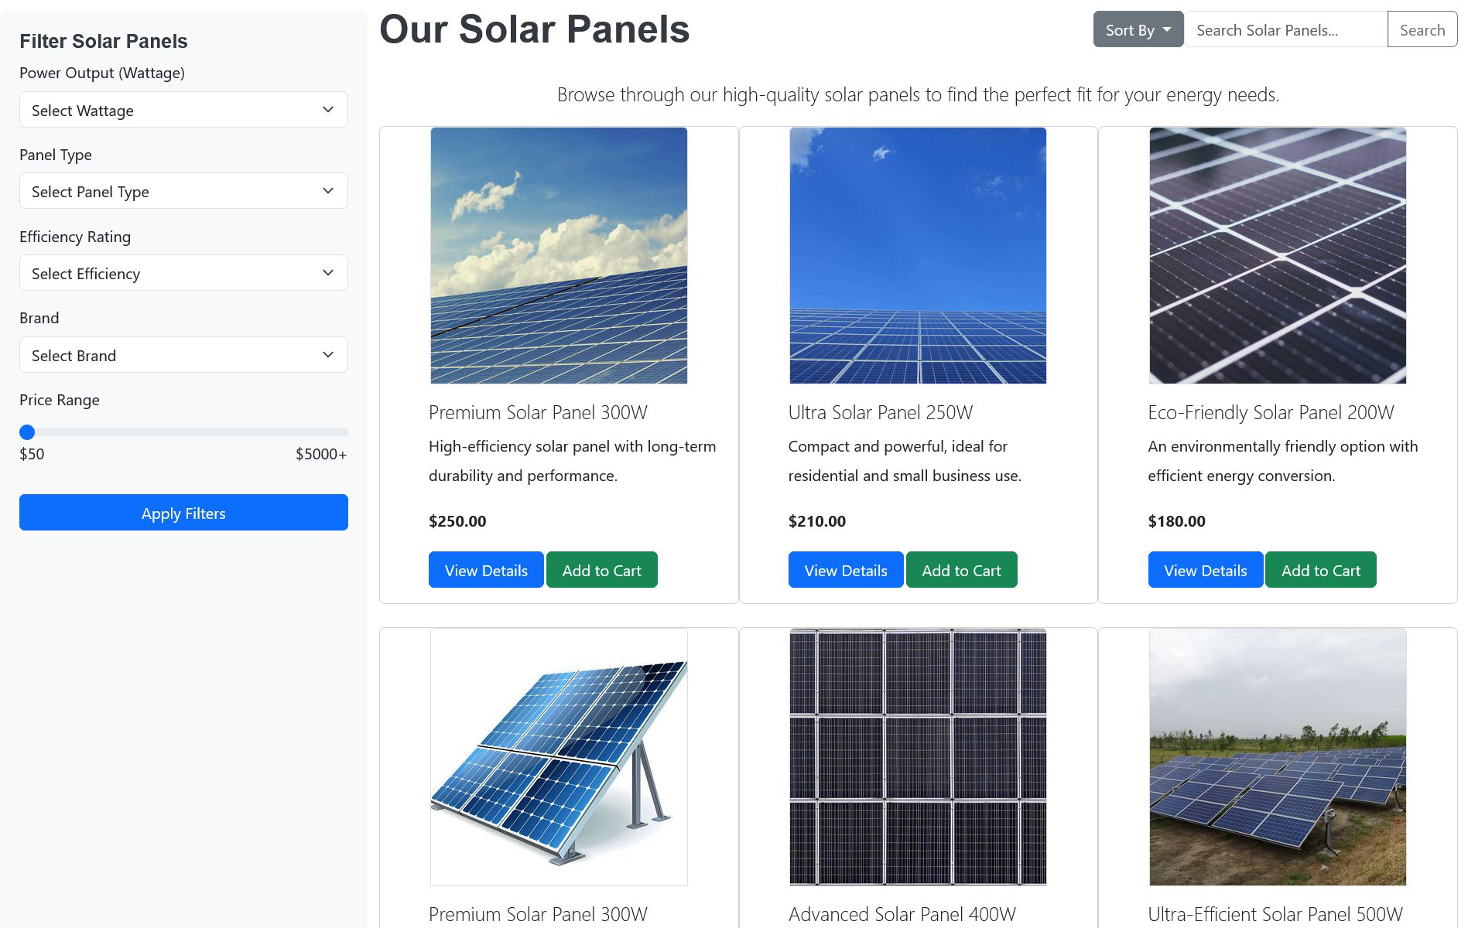Add Premium Solar Panel 300W to cart
This screenshot has width=1468, height=928.
tap(601, 571)
